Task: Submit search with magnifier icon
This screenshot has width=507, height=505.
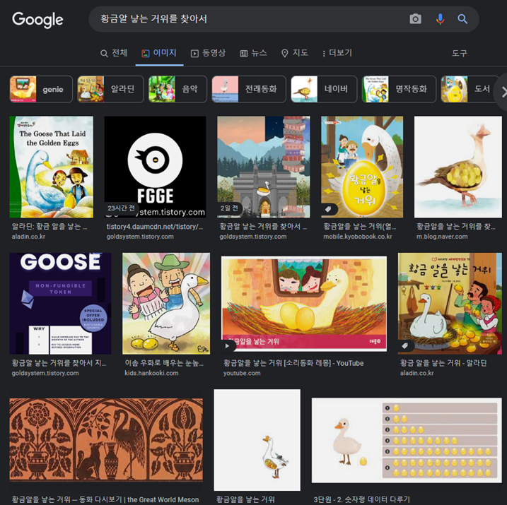Action: pos(462,19)
